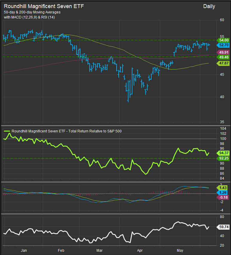Click the 1.26 MACD line tag
The height and width of the screenshot is (255, 231).
pos(222,193)
